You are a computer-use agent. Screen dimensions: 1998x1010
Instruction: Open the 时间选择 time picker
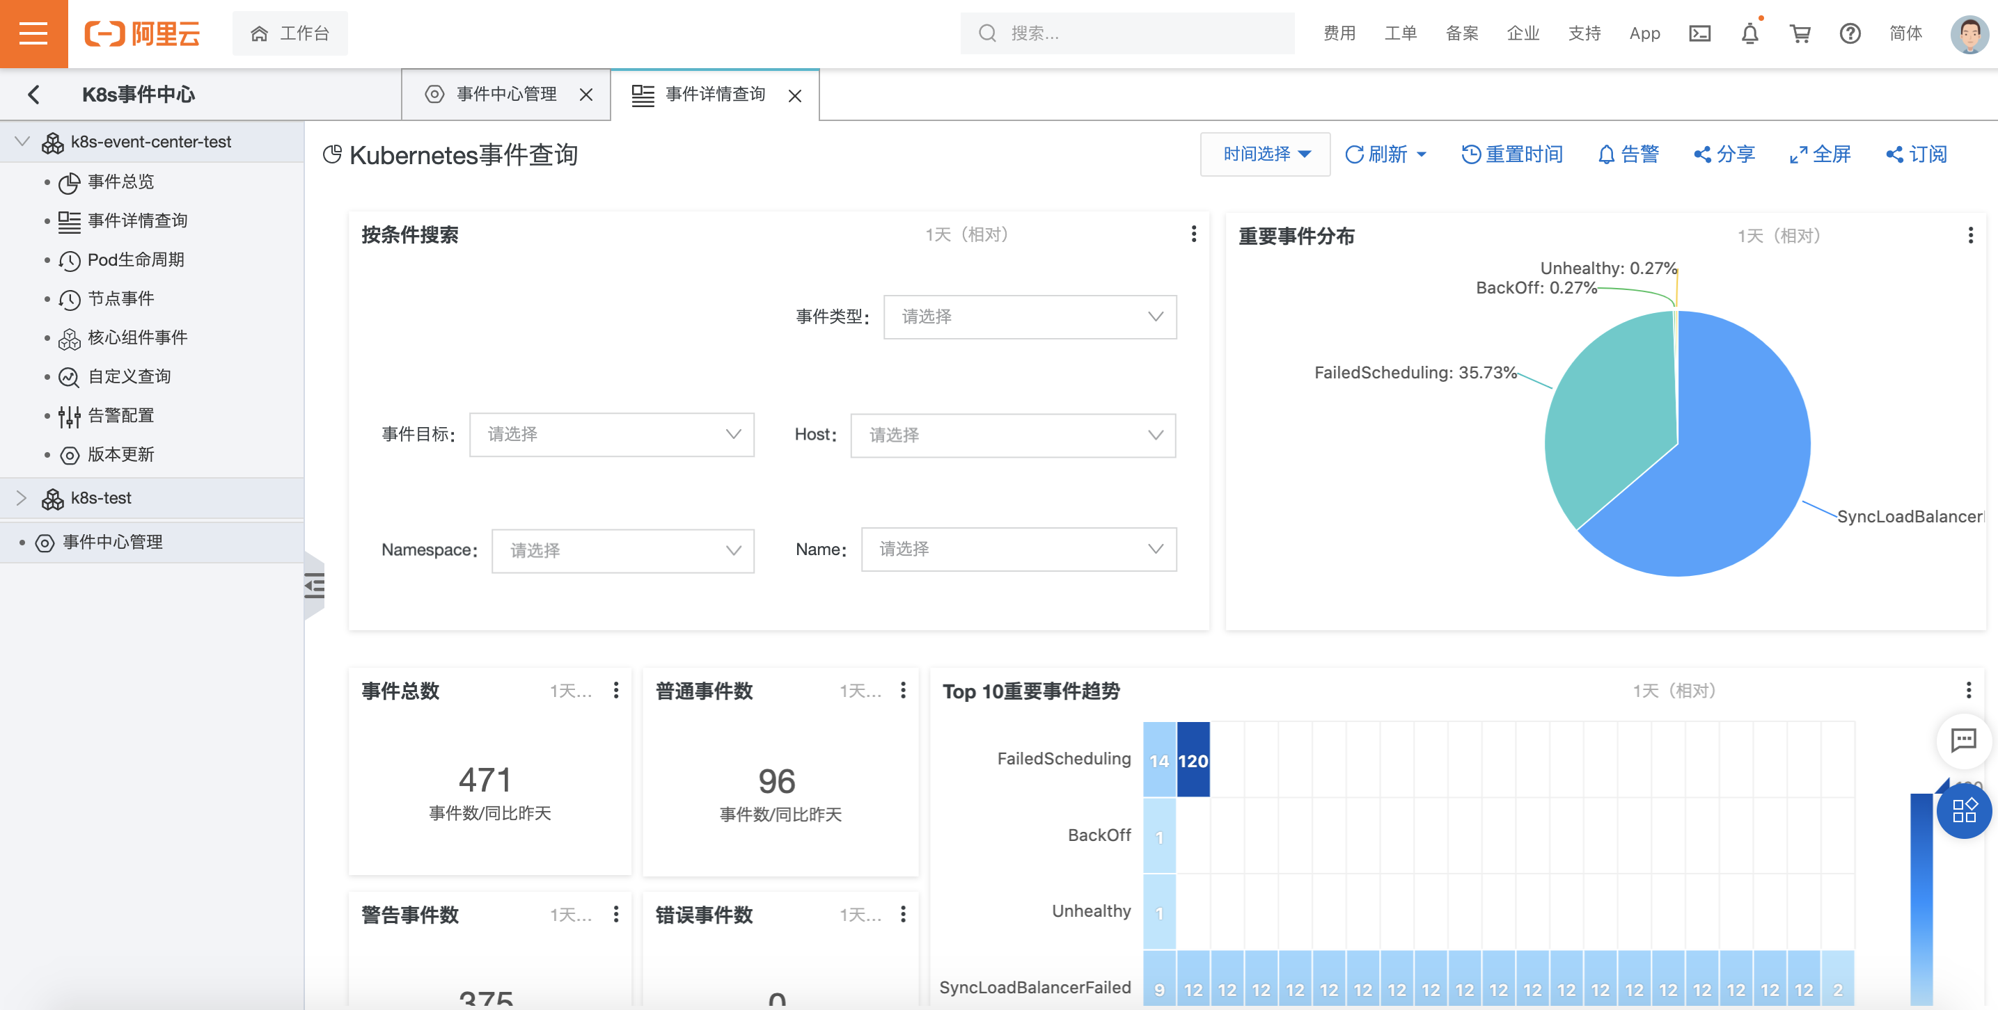point(1265,154)
